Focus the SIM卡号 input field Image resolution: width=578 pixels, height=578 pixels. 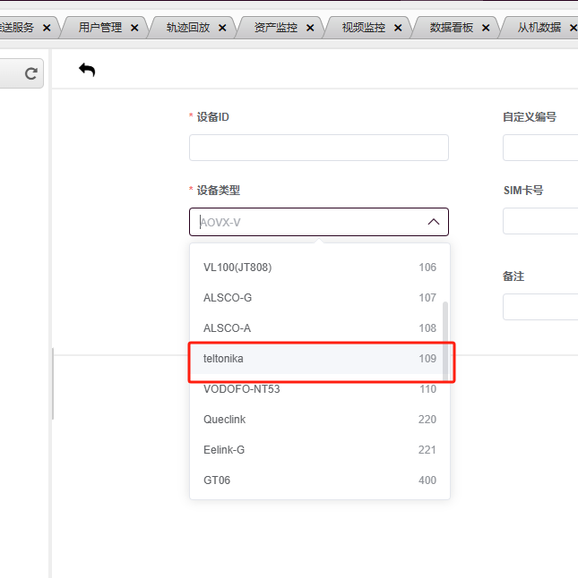click(540, 221)
